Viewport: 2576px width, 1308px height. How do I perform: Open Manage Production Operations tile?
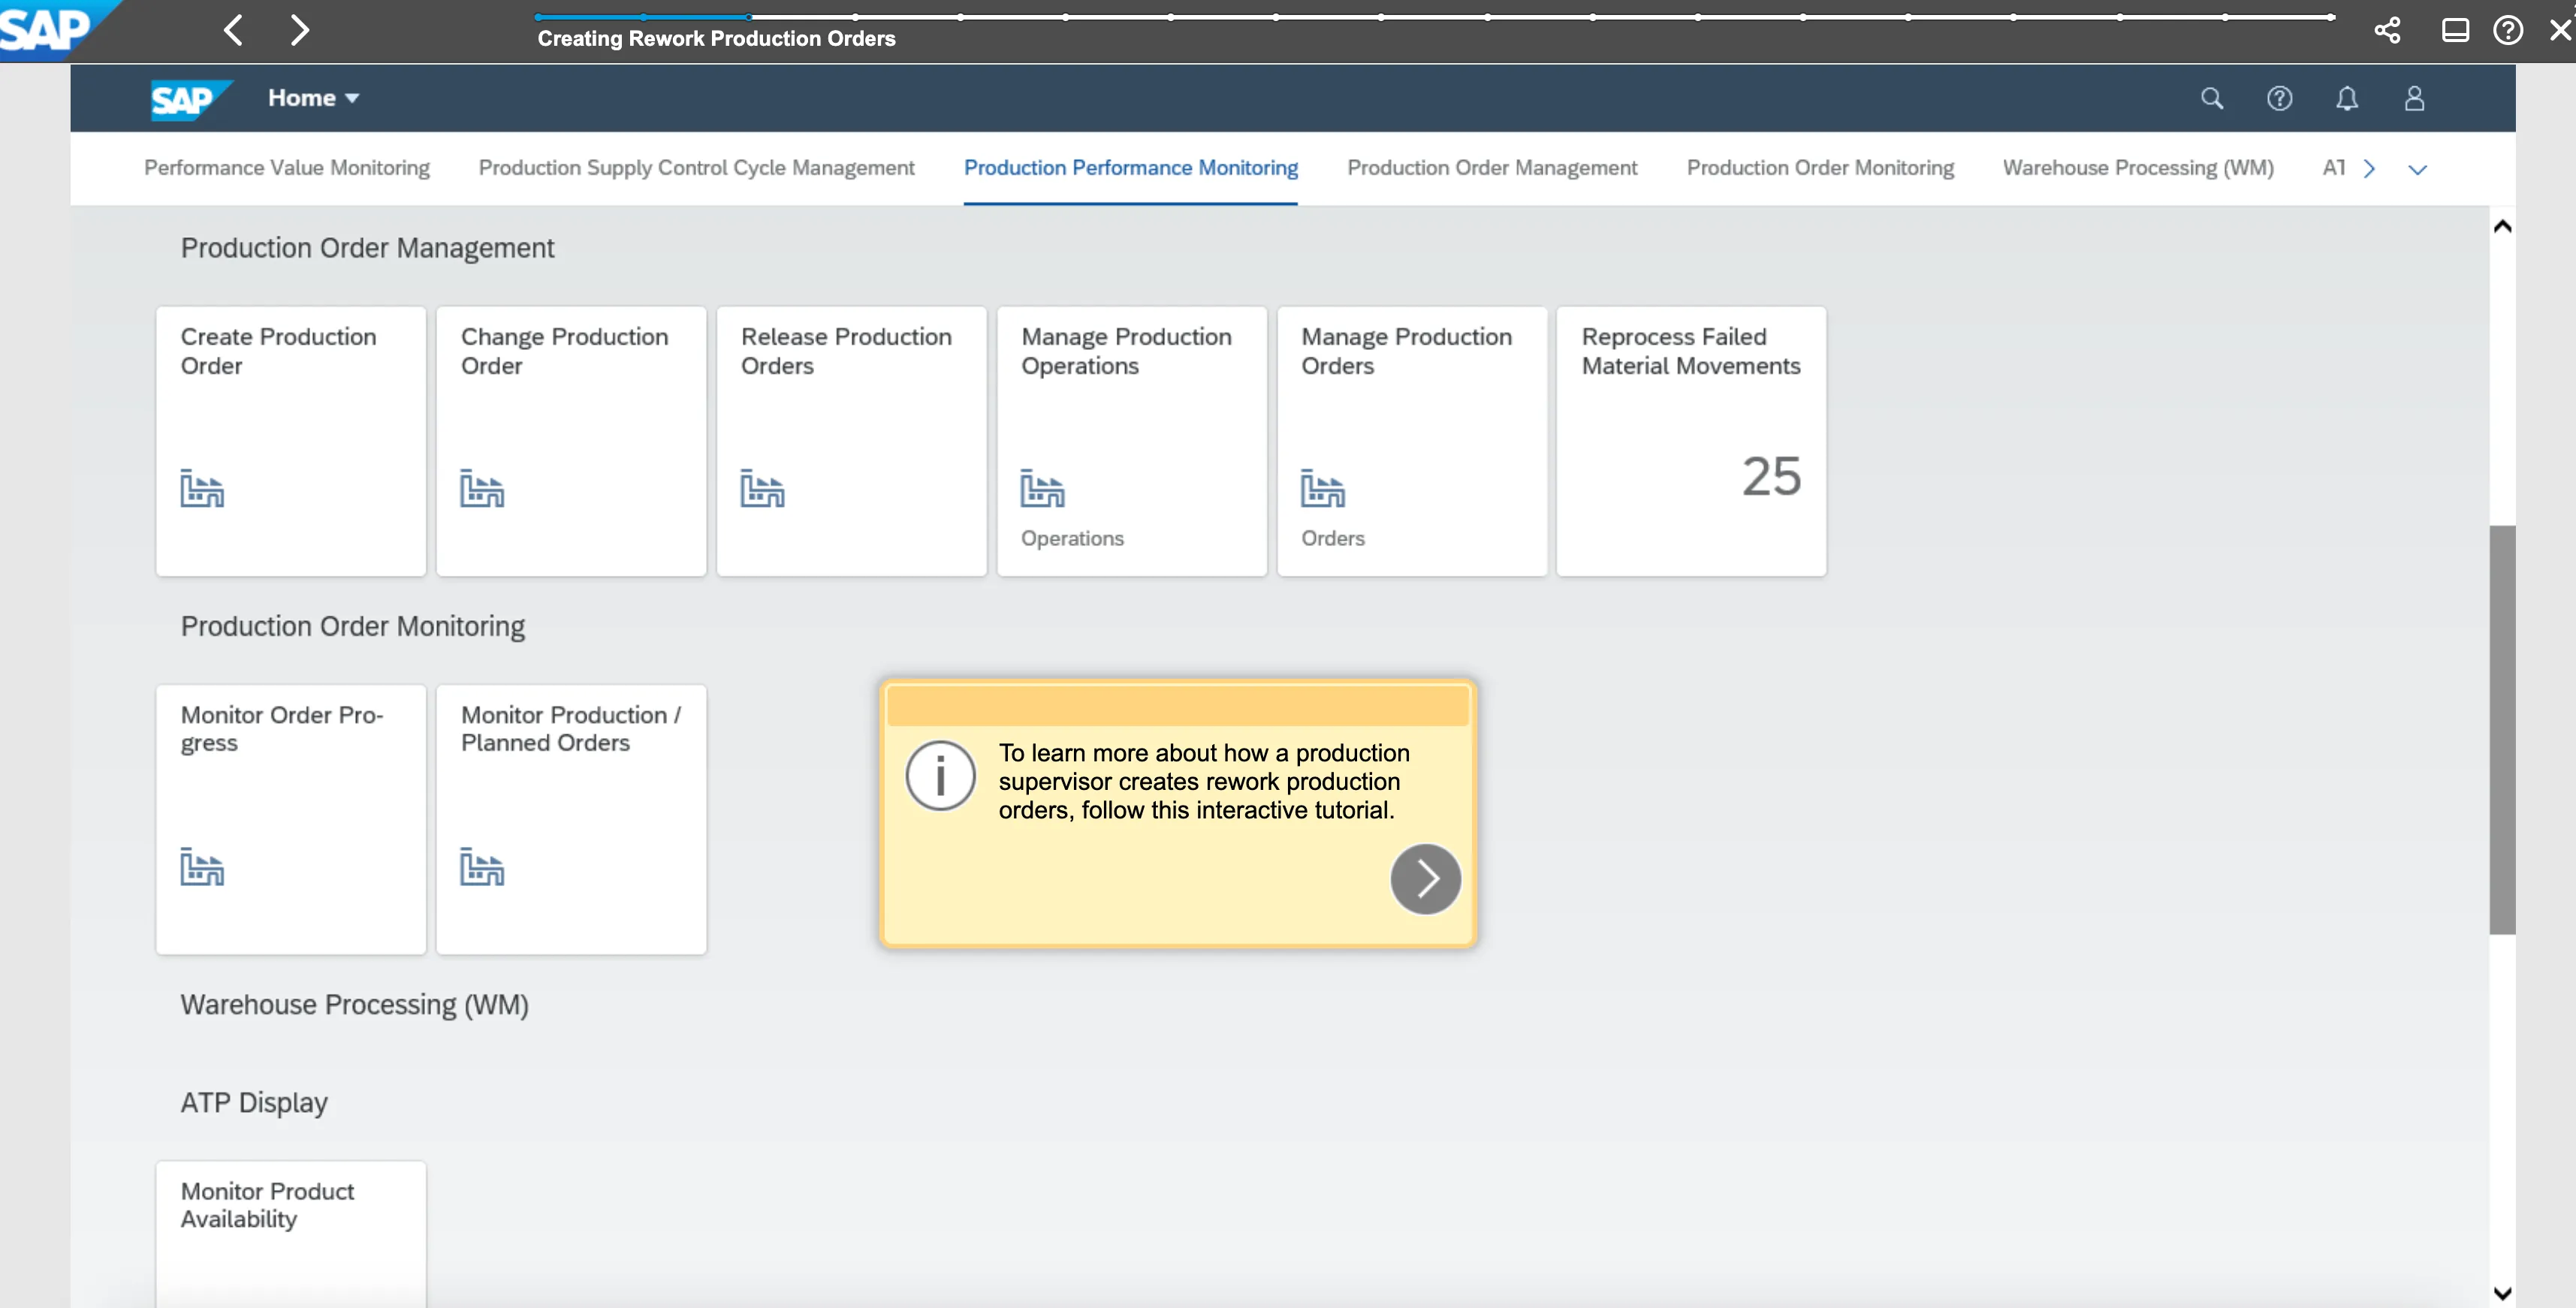tap(1131, 441)
